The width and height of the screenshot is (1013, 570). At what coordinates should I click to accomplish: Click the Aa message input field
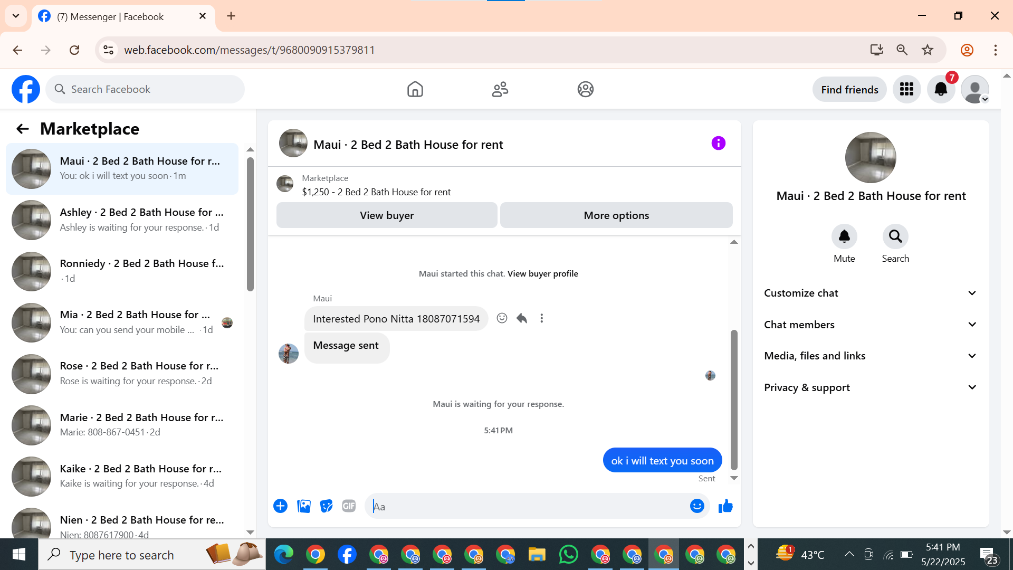528,507
